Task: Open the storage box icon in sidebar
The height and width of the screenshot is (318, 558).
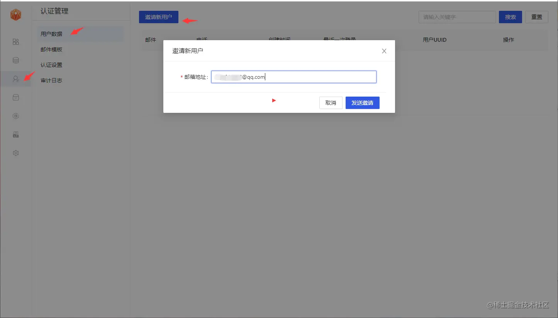Action: click(x=16, y=97)
